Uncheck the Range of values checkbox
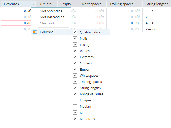 [x=75, y=94]
